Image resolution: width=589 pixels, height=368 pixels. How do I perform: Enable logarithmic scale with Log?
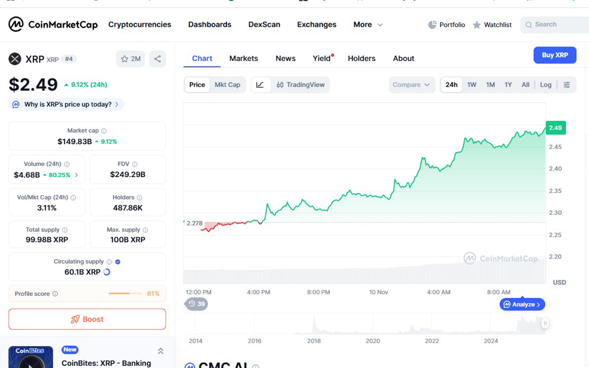(x=545, y=84)
